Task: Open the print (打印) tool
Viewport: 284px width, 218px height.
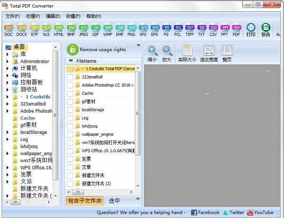Action: pos(251,30)
